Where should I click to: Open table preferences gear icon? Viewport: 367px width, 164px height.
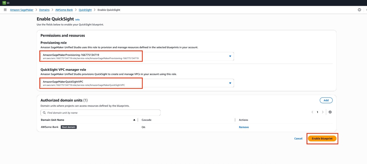pyautogui.click(x=330, y=112)
